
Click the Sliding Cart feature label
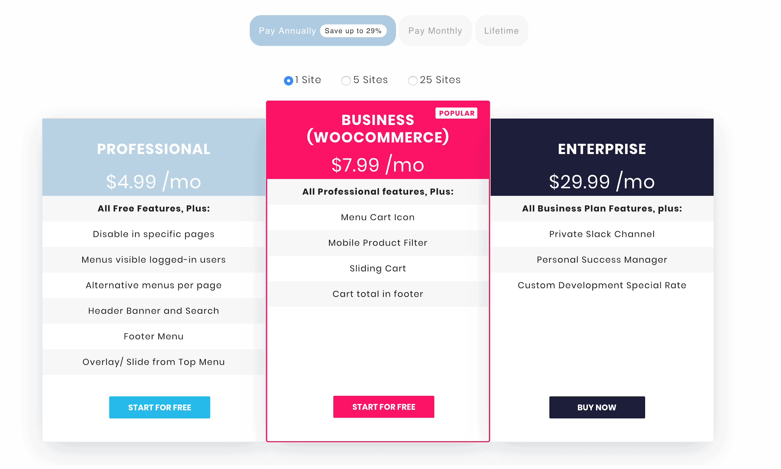[x=378, y=268]
